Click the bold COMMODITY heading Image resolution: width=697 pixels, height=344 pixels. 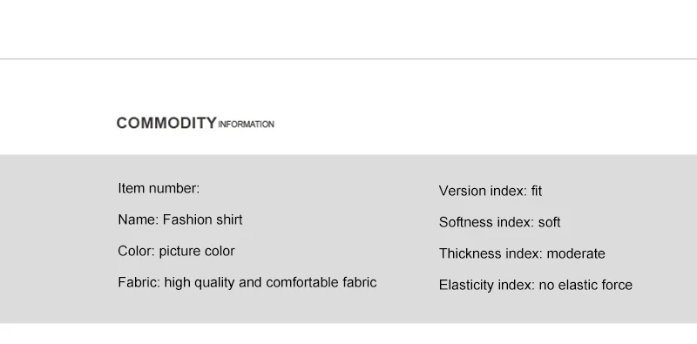tap(166, 123)
